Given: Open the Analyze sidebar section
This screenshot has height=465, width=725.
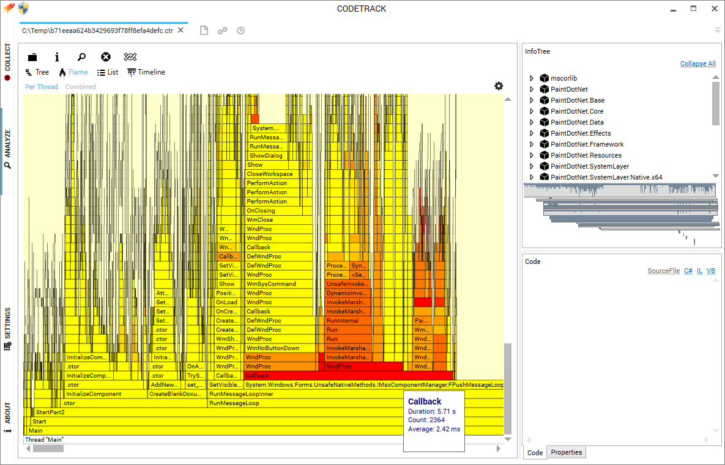Looking at the screenshot, I should point(7,149).
